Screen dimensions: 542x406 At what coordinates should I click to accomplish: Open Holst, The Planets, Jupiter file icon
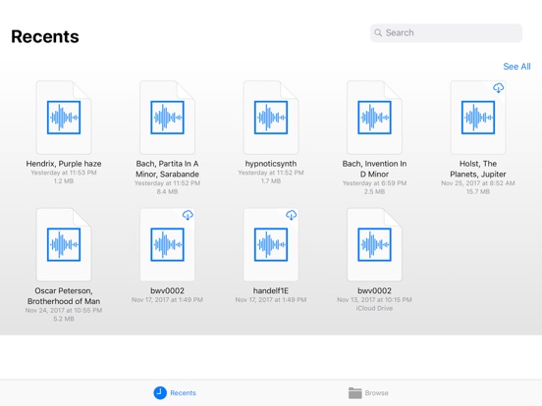coord(478,118)
